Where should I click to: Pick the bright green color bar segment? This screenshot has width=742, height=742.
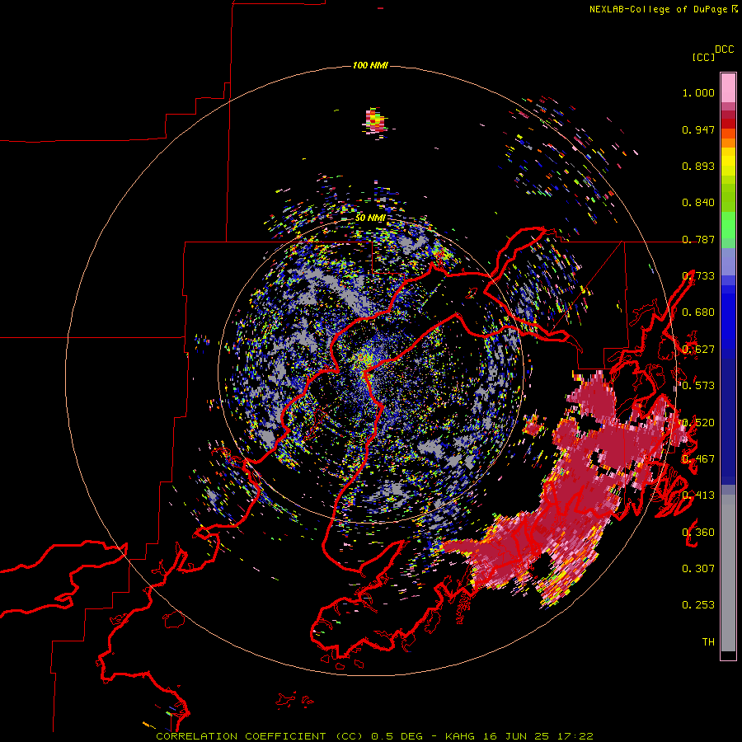728,225
